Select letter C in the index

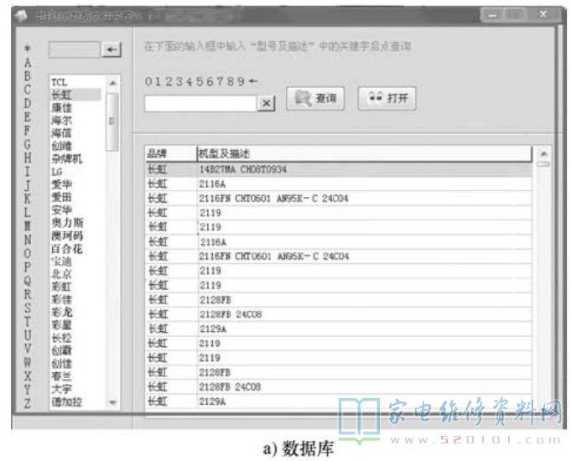28,90
